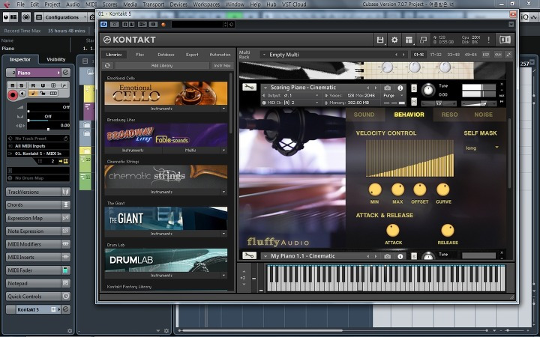Toggle lock icon on Piano track

point(42,93)
